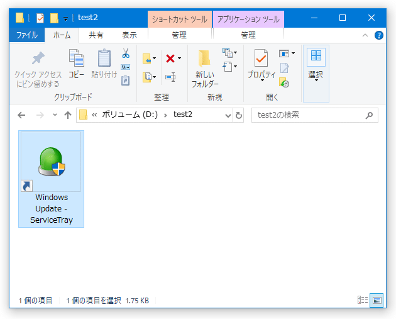
Task: Click the Edit document icon
Action: tap(284, 68)
